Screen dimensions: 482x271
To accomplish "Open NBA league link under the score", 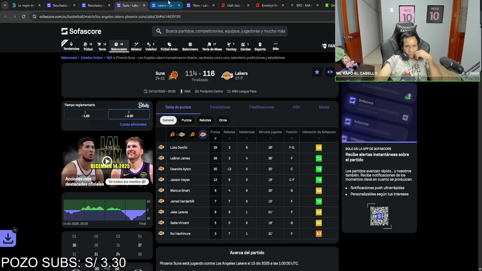I will [x=185, y=91].
